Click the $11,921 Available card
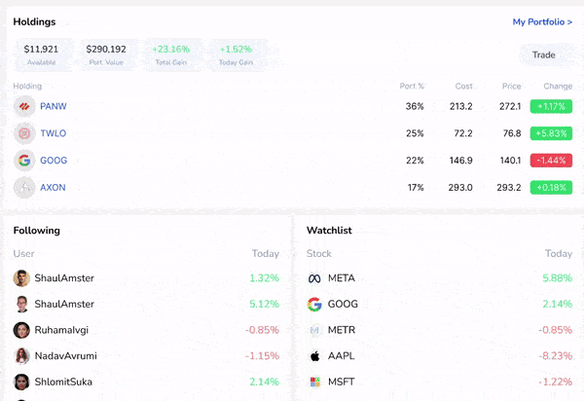The width and height of the screenshot is (584, 401). 41,55
